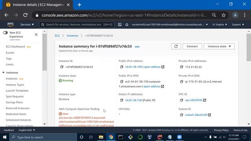The image size is (251, 141).
Task: Open Chrome profile avatar A
Action: click(235, 15)
